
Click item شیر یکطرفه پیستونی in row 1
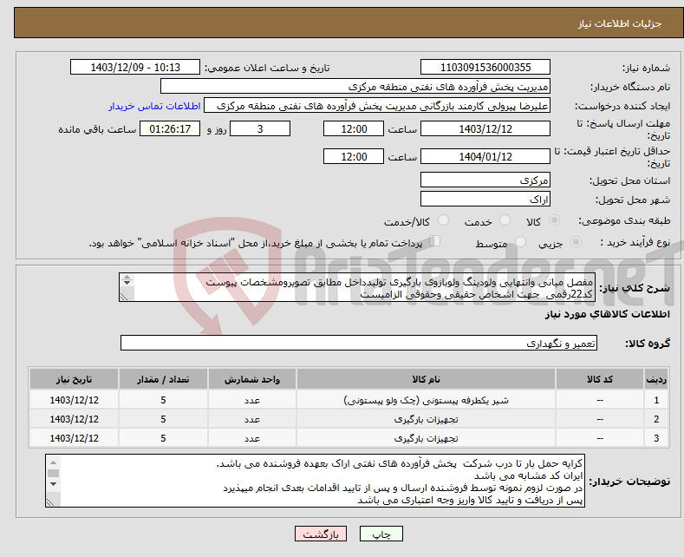coord(426,400)
